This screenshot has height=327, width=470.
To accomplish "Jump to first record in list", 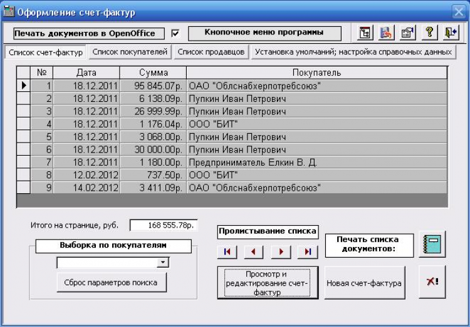I will click(227, 252).
